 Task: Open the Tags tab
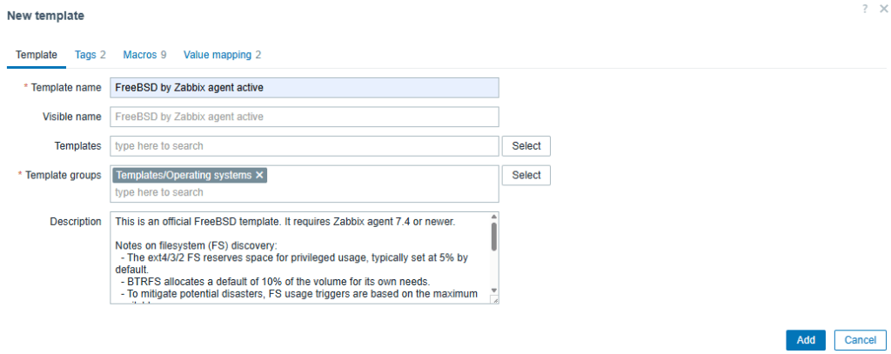pos(90,55)
